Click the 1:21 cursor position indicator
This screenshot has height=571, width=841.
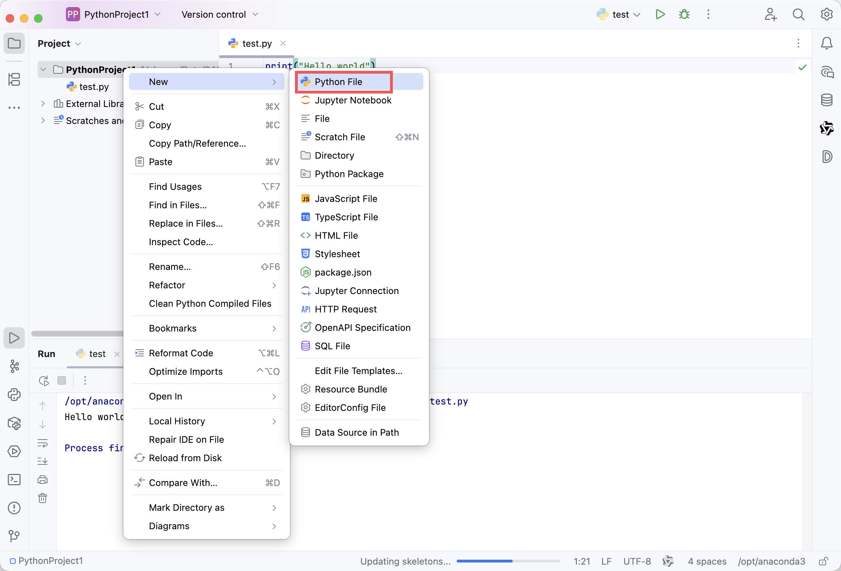pos(581,561)
